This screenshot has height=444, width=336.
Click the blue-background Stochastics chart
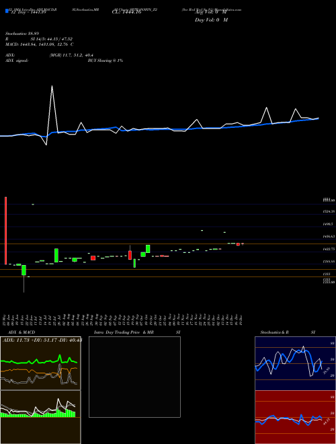click(295, 363)
